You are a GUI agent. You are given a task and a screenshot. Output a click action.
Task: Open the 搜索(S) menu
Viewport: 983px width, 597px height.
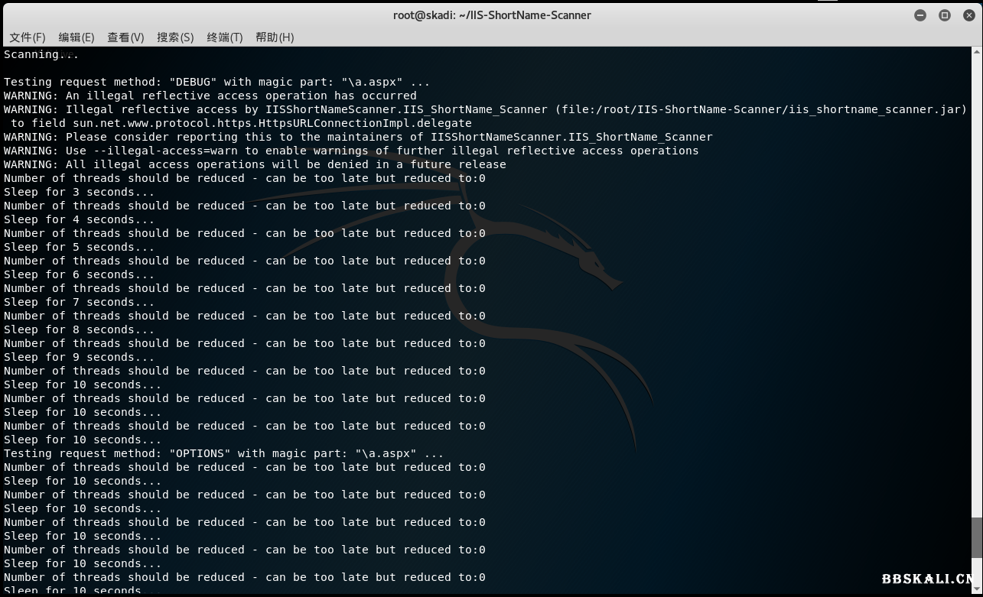(x=175, y=37)
